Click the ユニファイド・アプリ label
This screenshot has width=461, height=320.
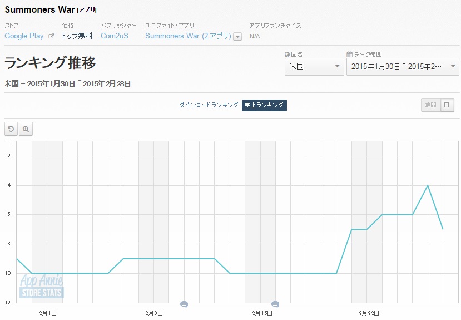click(x=170, y=26)
